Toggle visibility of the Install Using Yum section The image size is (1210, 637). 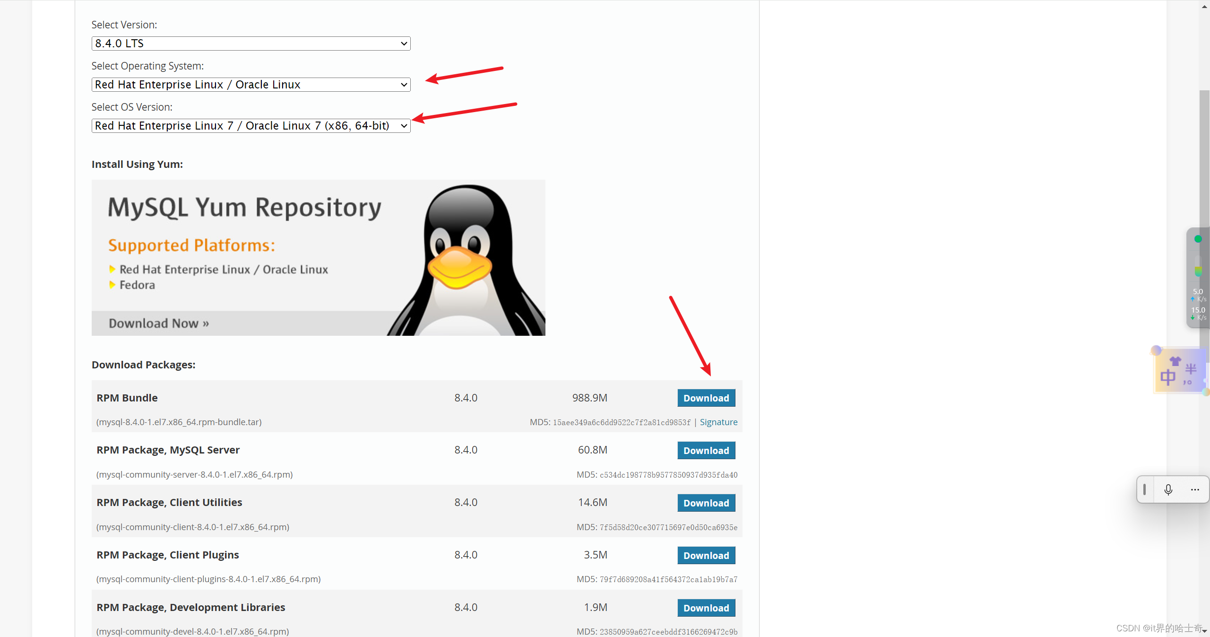pyautogui.click(x=137, y=164)
